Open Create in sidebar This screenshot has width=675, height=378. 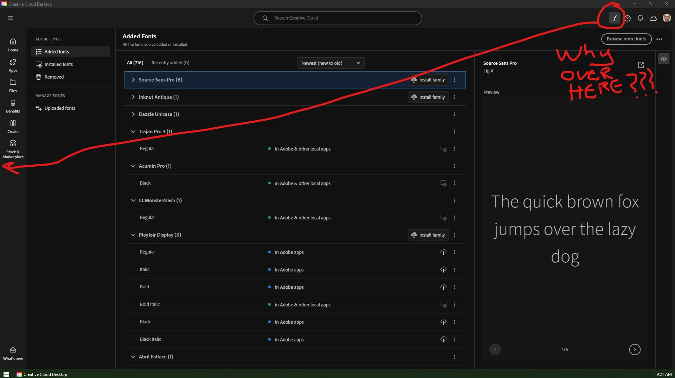click(x=13, y=127)
